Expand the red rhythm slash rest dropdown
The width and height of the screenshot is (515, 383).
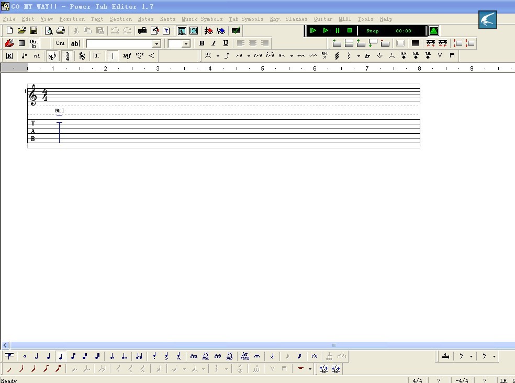[x=310, y=369]
